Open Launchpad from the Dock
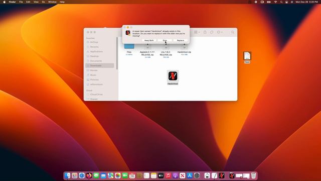Screen dimensions: 321x181 [x=75, y=175]
